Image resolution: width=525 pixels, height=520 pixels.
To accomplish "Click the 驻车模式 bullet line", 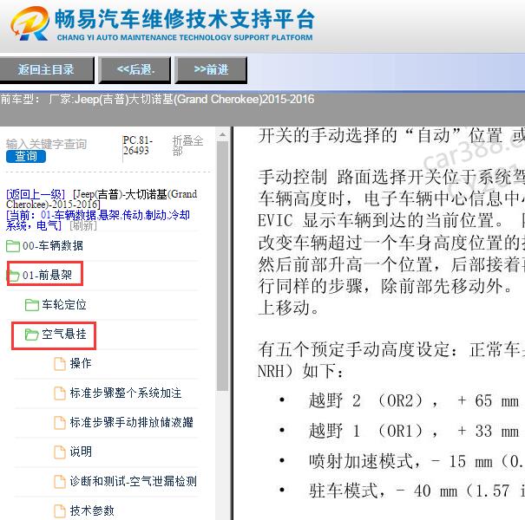I will coord(417,491).
